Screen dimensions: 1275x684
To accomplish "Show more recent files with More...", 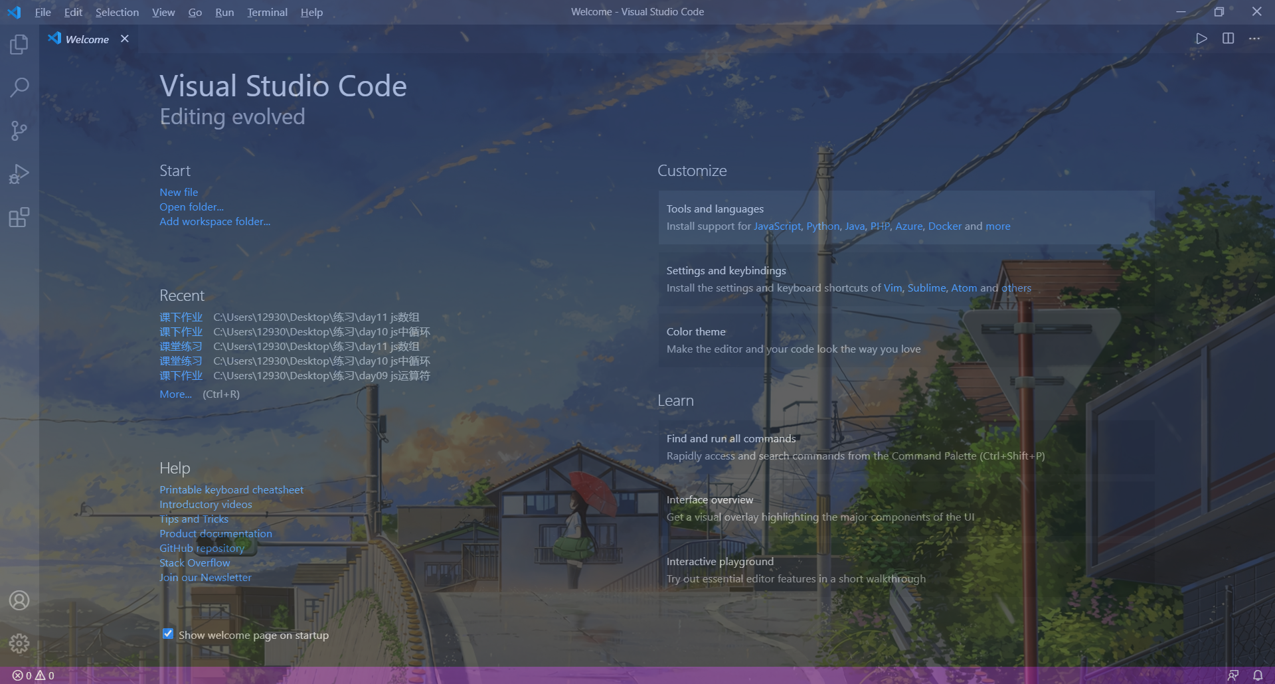I will point(175,394).
